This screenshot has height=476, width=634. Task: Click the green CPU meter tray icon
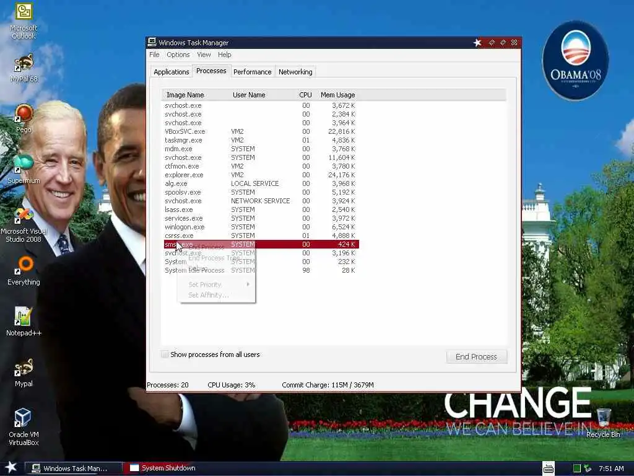[577, 469]
